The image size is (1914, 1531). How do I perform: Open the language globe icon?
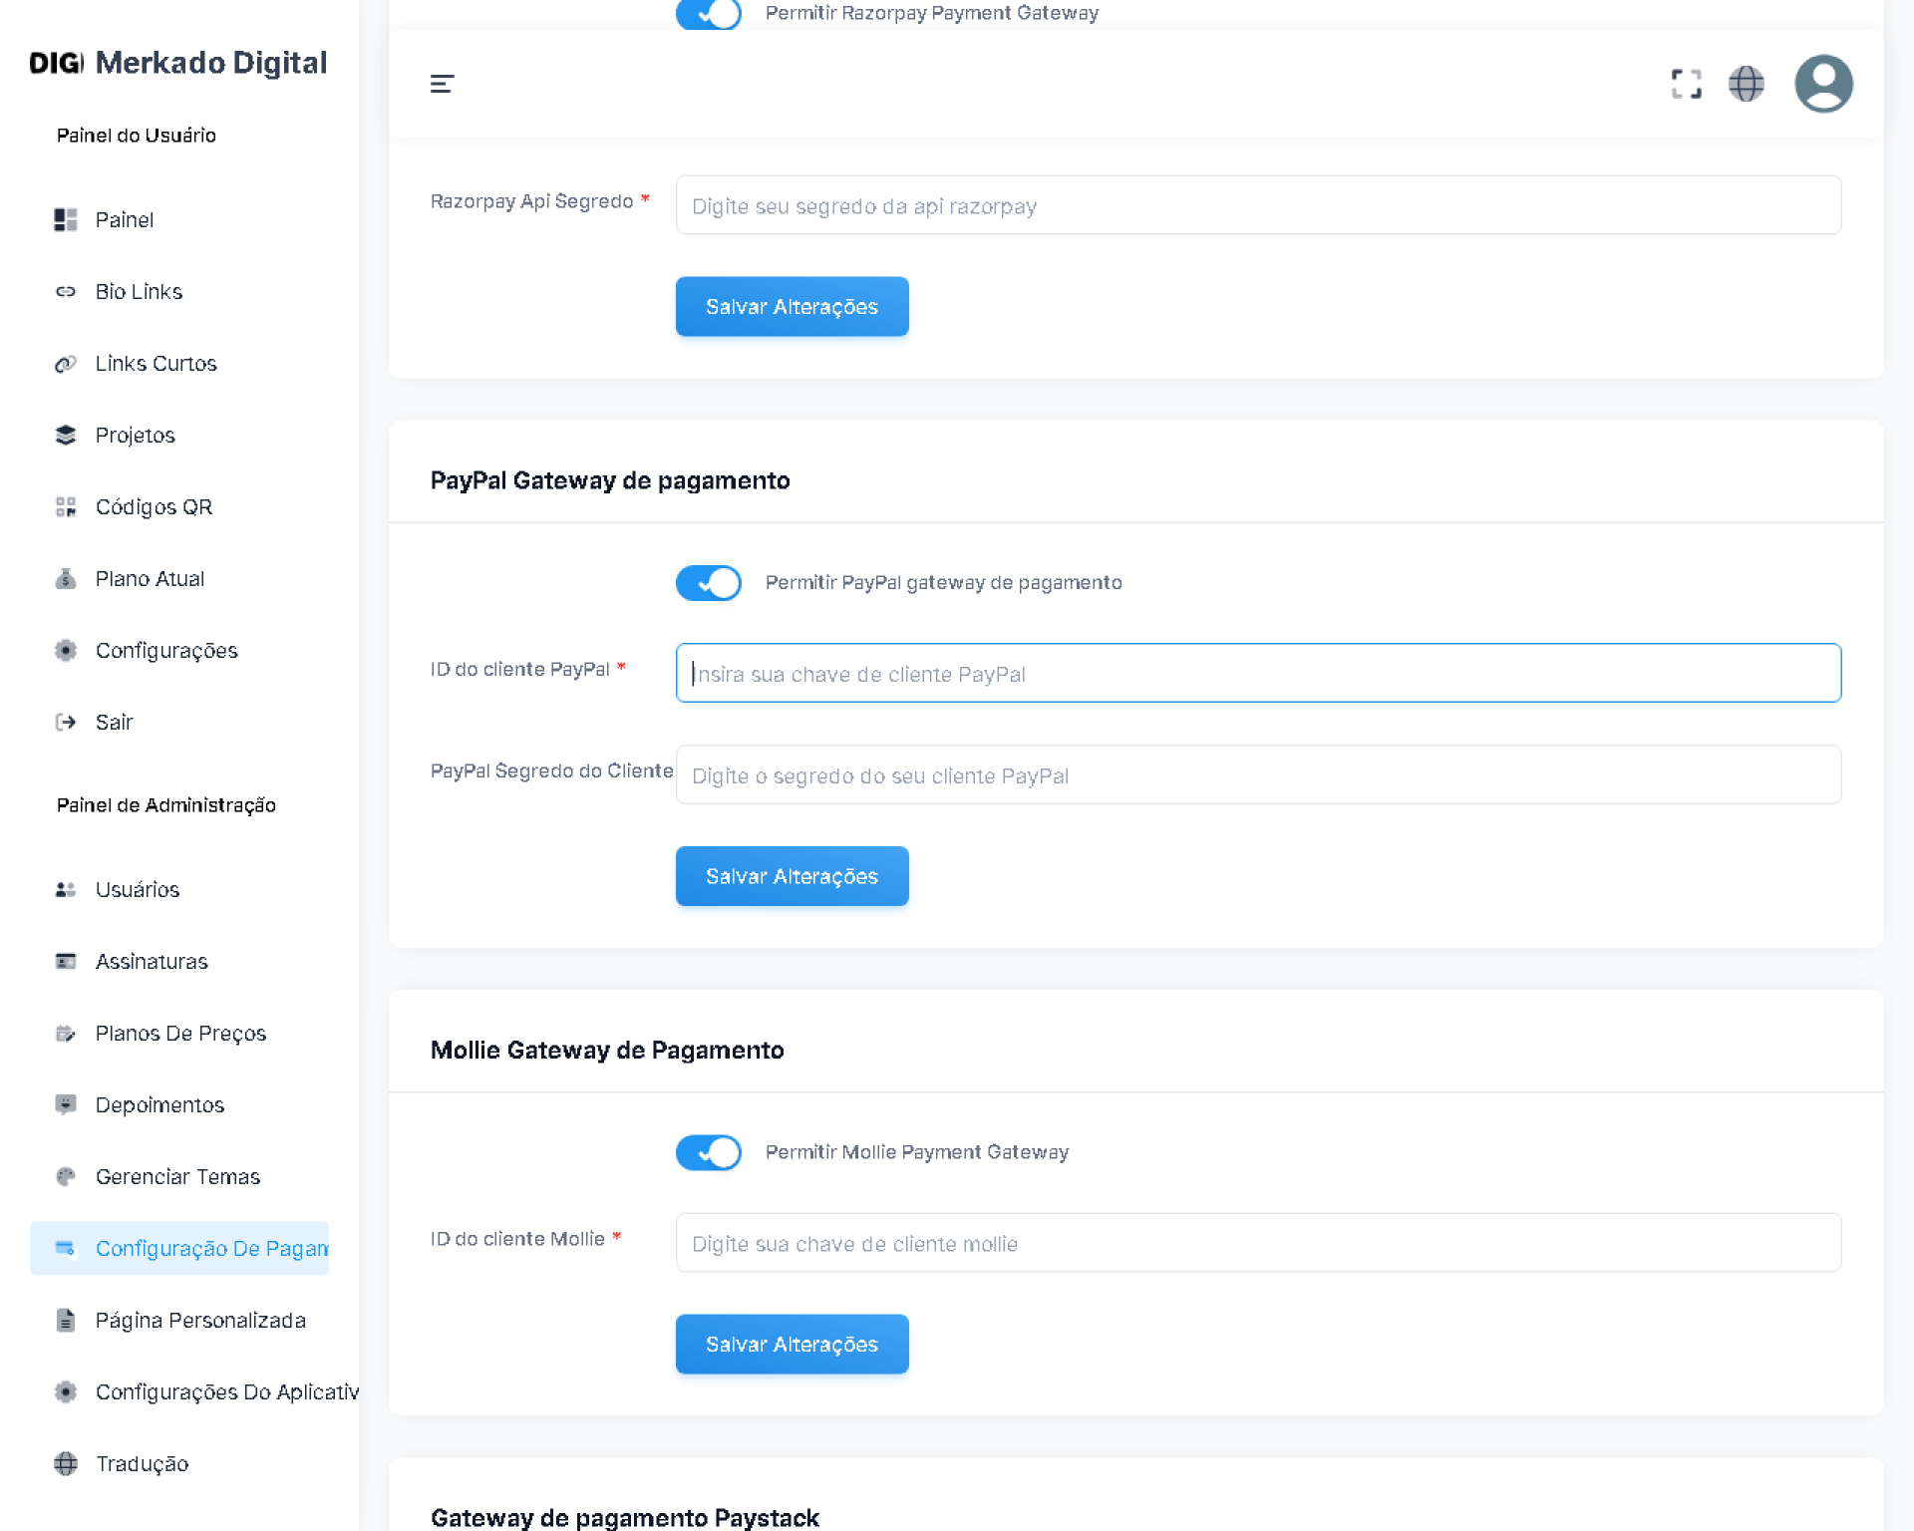1746,84
